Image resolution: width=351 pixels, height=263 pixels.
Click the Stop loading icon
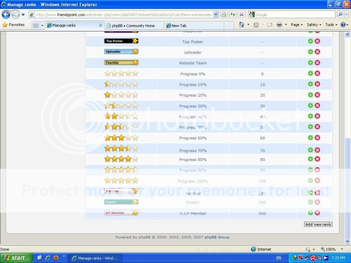pyautogui.click(x=242, y=14)
